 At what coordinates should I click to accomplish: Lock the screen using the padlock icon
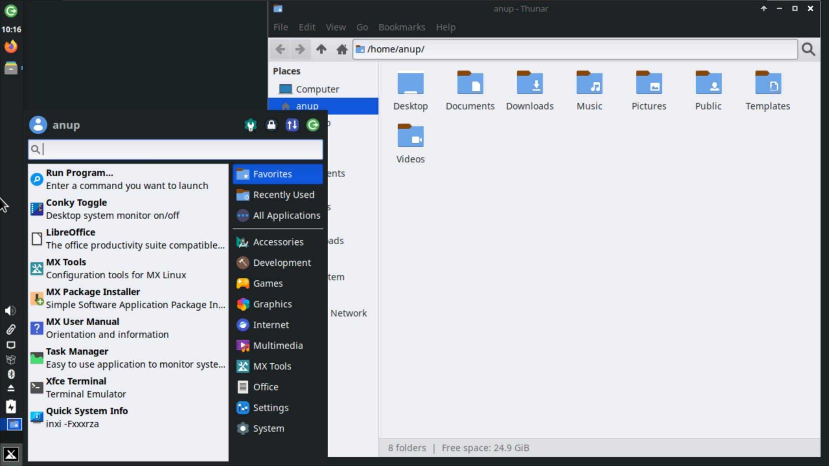[271, 125]
